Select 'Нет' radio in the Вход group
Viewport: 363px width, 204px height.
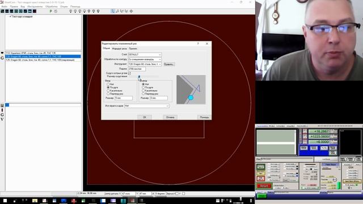108,84
